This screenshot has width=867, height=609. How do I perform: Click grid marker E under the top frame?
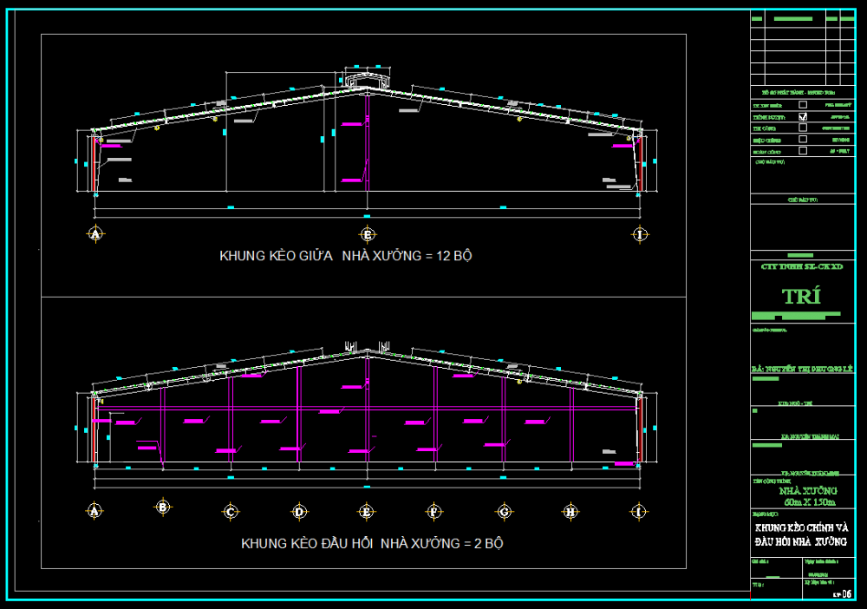[x=367, y=234]
